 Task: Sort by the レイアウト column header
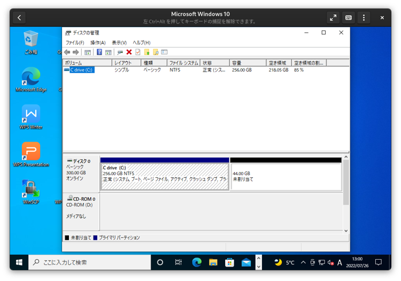click(x=126, y=63)
